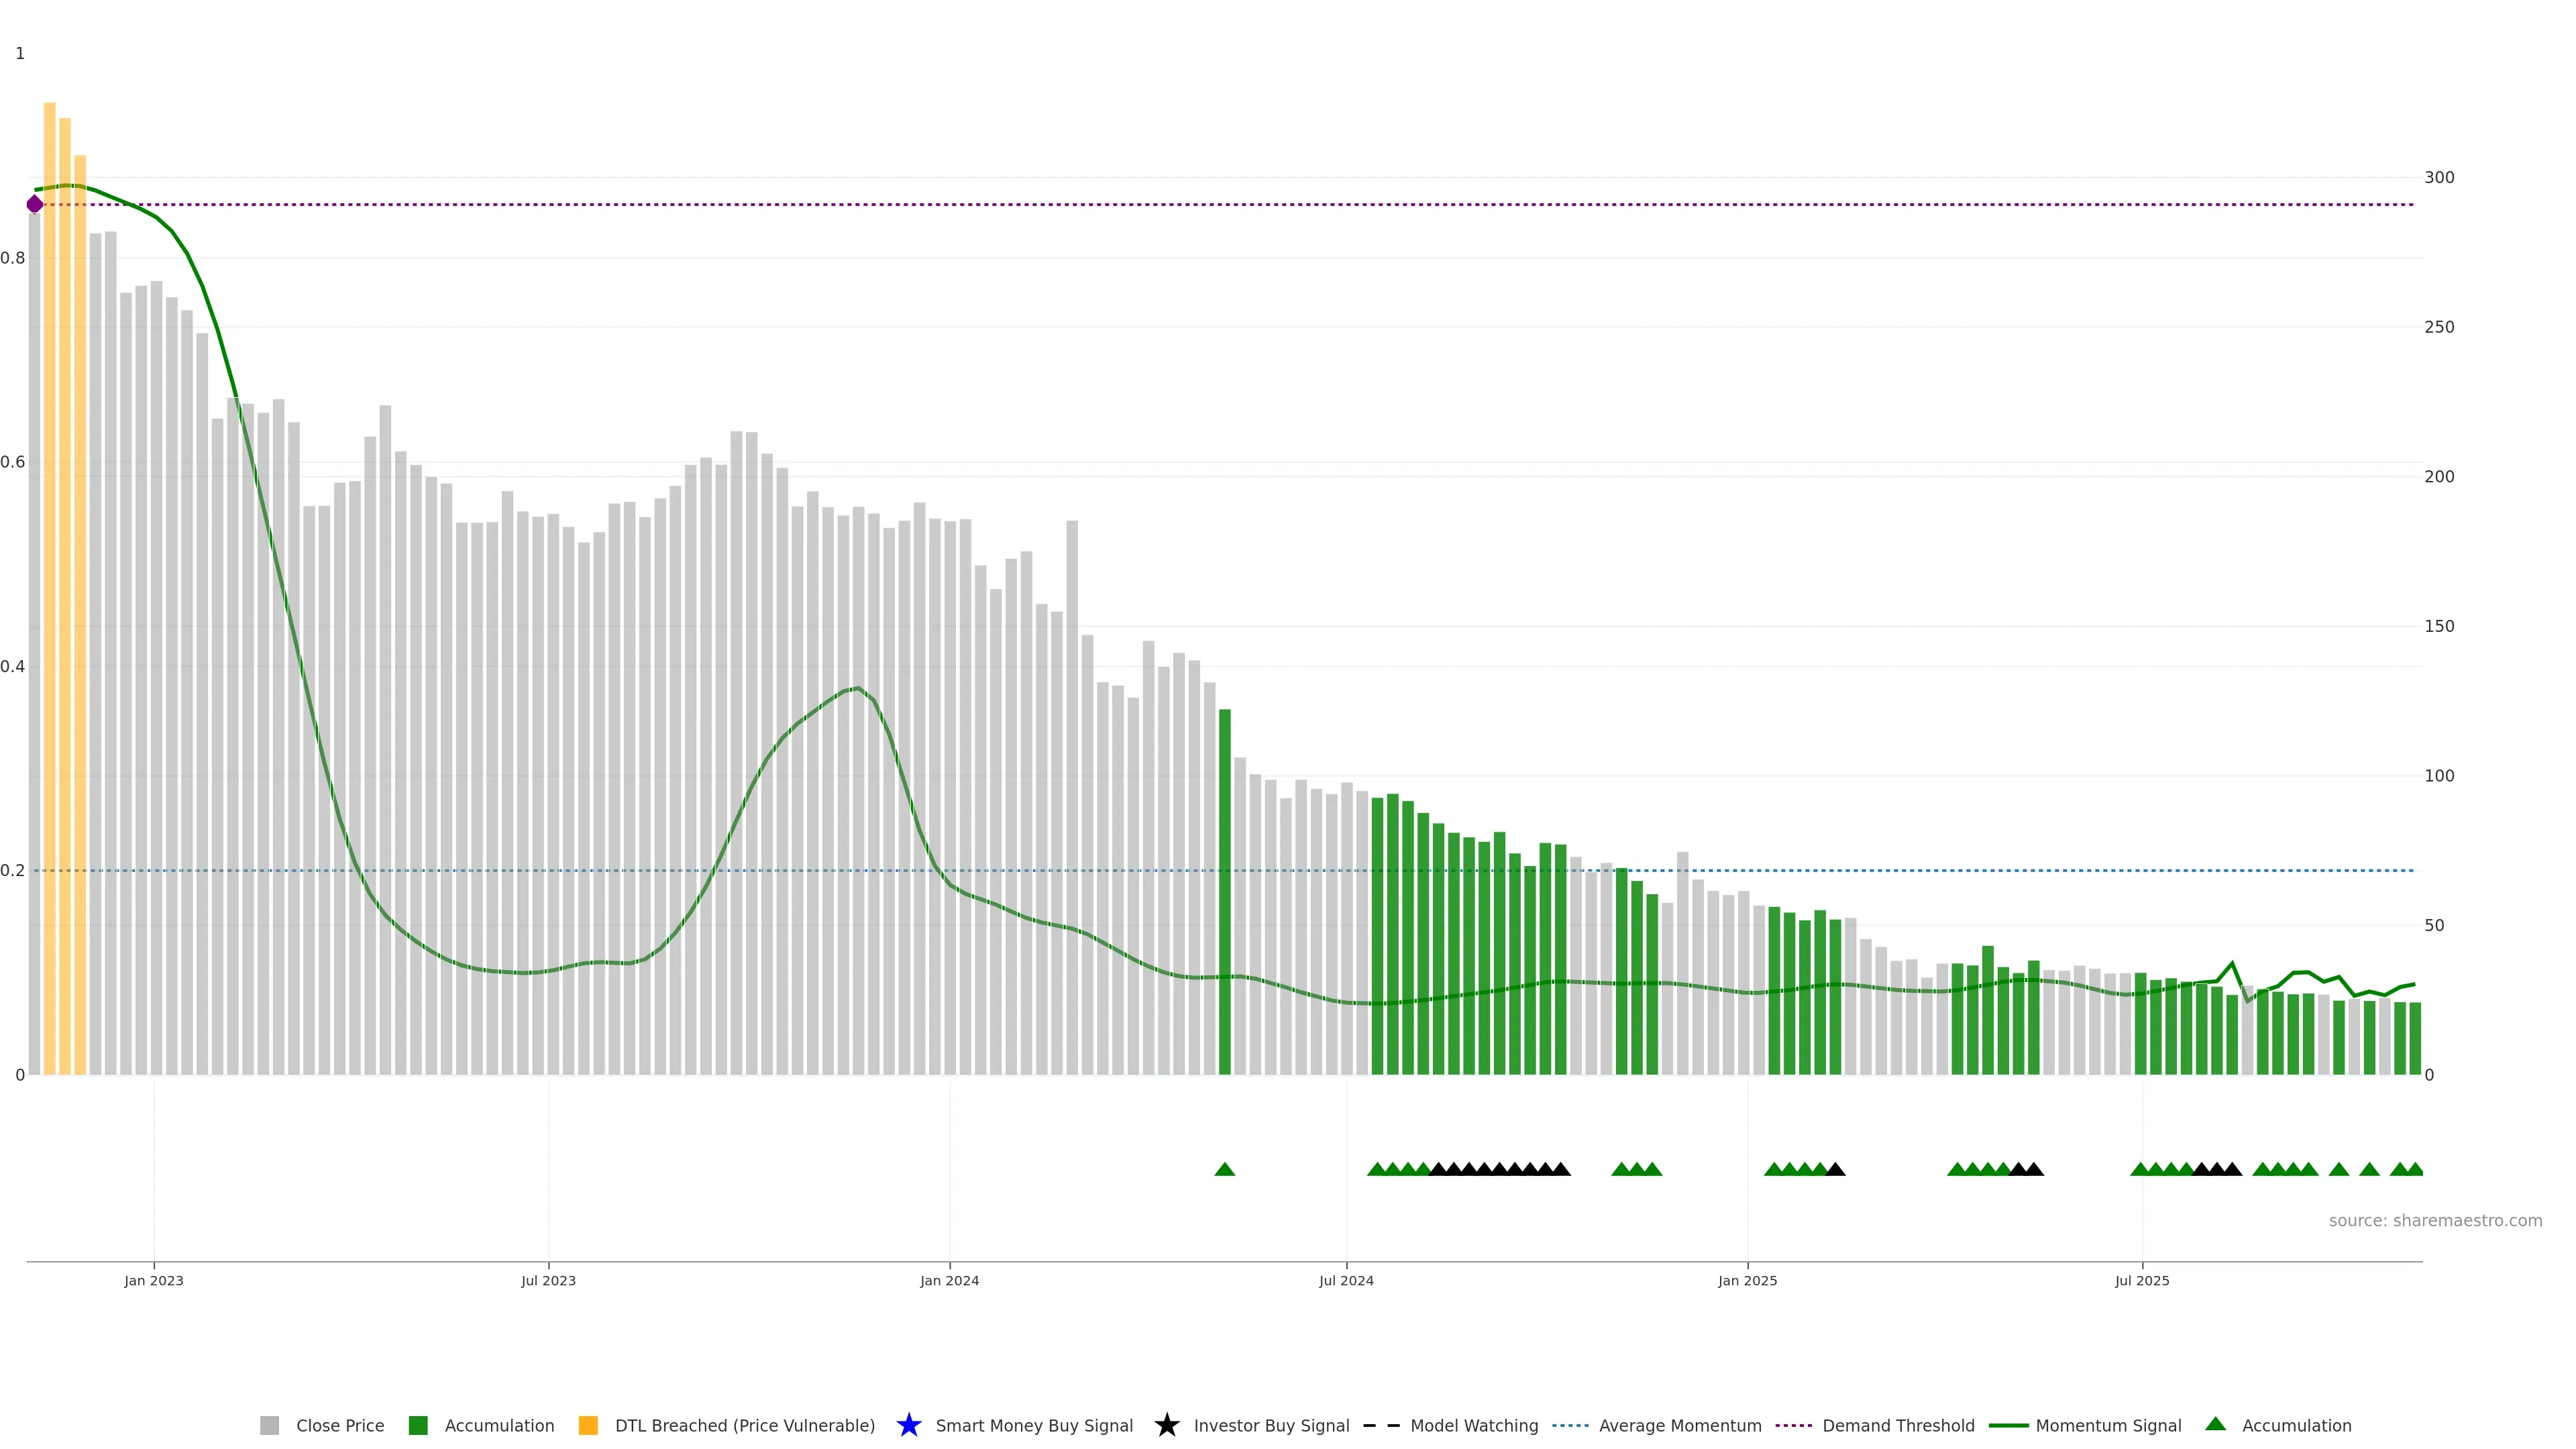2576x1449 pixels.
Task: Click the orange DTL Breached legend swatch
Action: click(588, 1425)
